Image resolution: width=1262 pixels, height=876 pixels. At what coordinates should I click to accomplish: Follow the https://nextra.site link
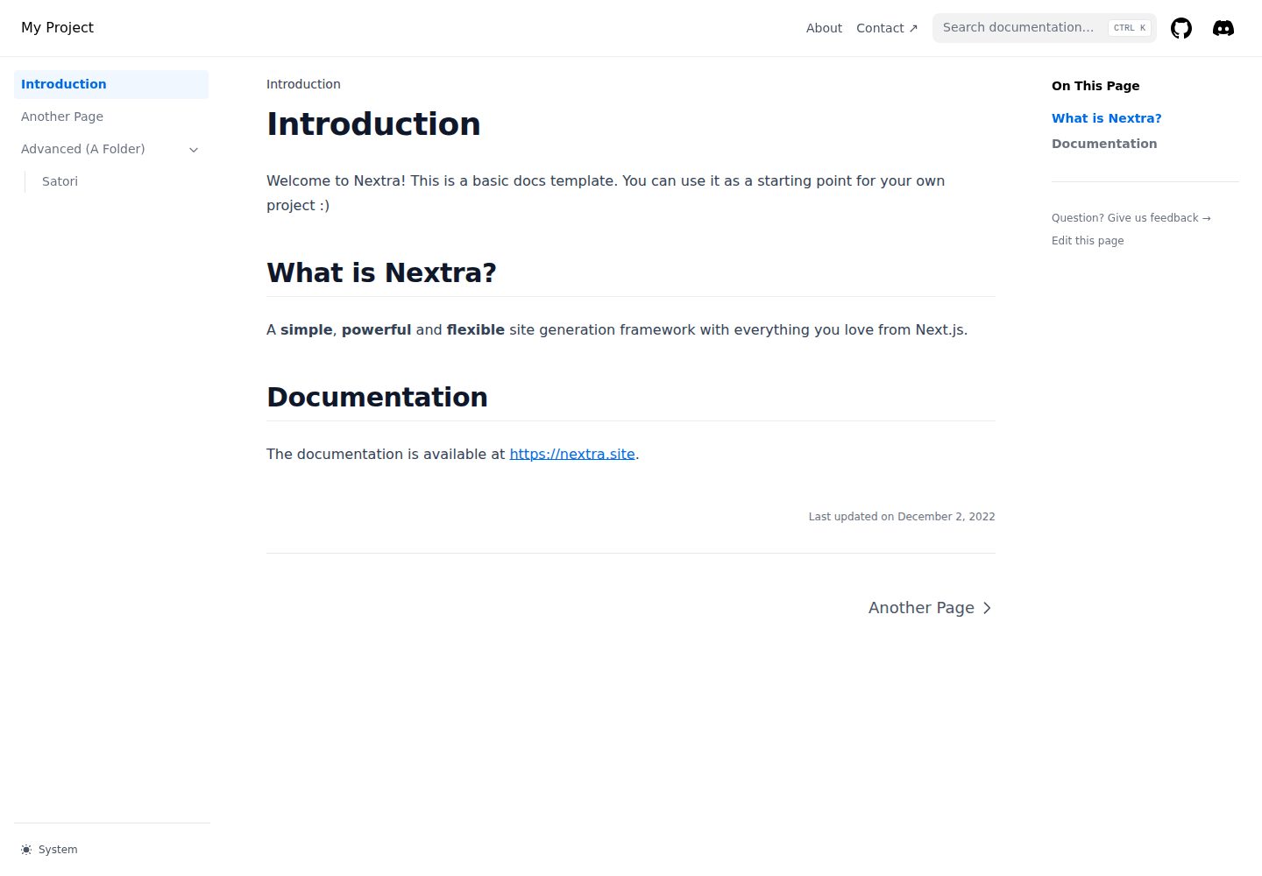click(572, 454)
